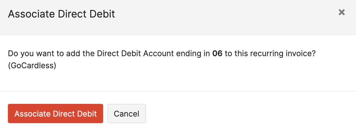
Task: Cancel the direct debit association
Action: (x=127, y=114)
